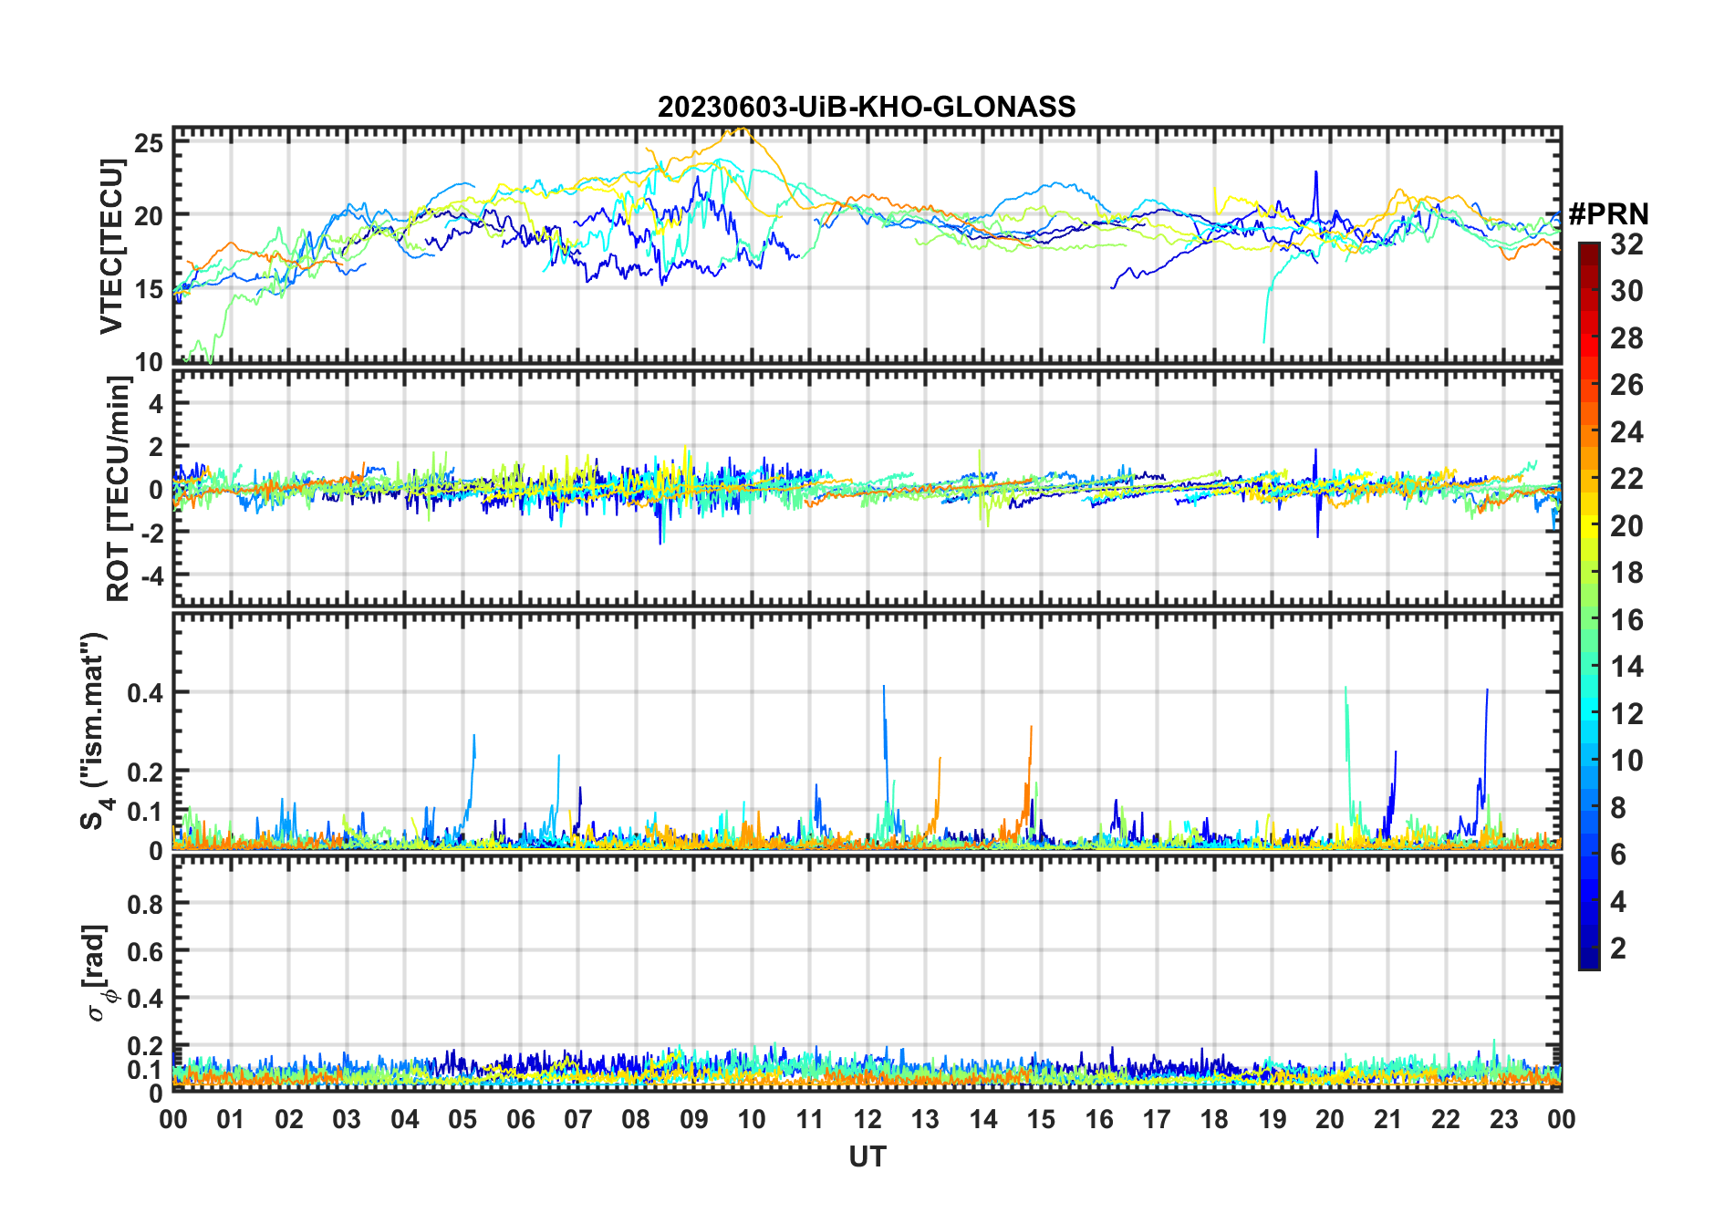
Task: Click the VTEC[TECU] axis label
Action: coord(111,245)
